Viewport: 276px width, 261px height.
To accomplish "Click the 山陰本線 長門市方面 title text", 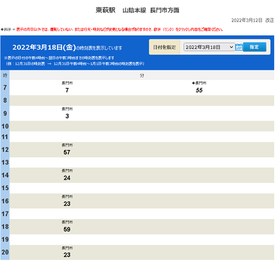I will [150, 11].
